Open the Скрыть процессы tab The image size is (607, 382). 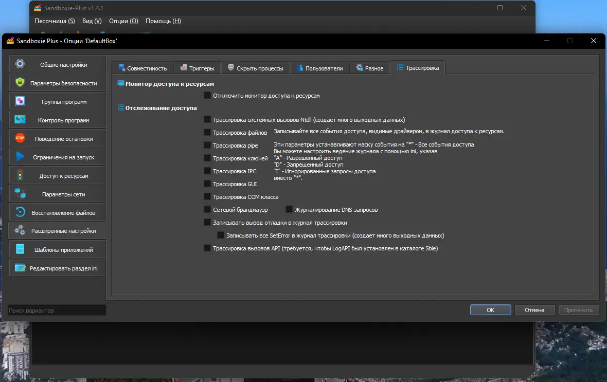(255, 68)
